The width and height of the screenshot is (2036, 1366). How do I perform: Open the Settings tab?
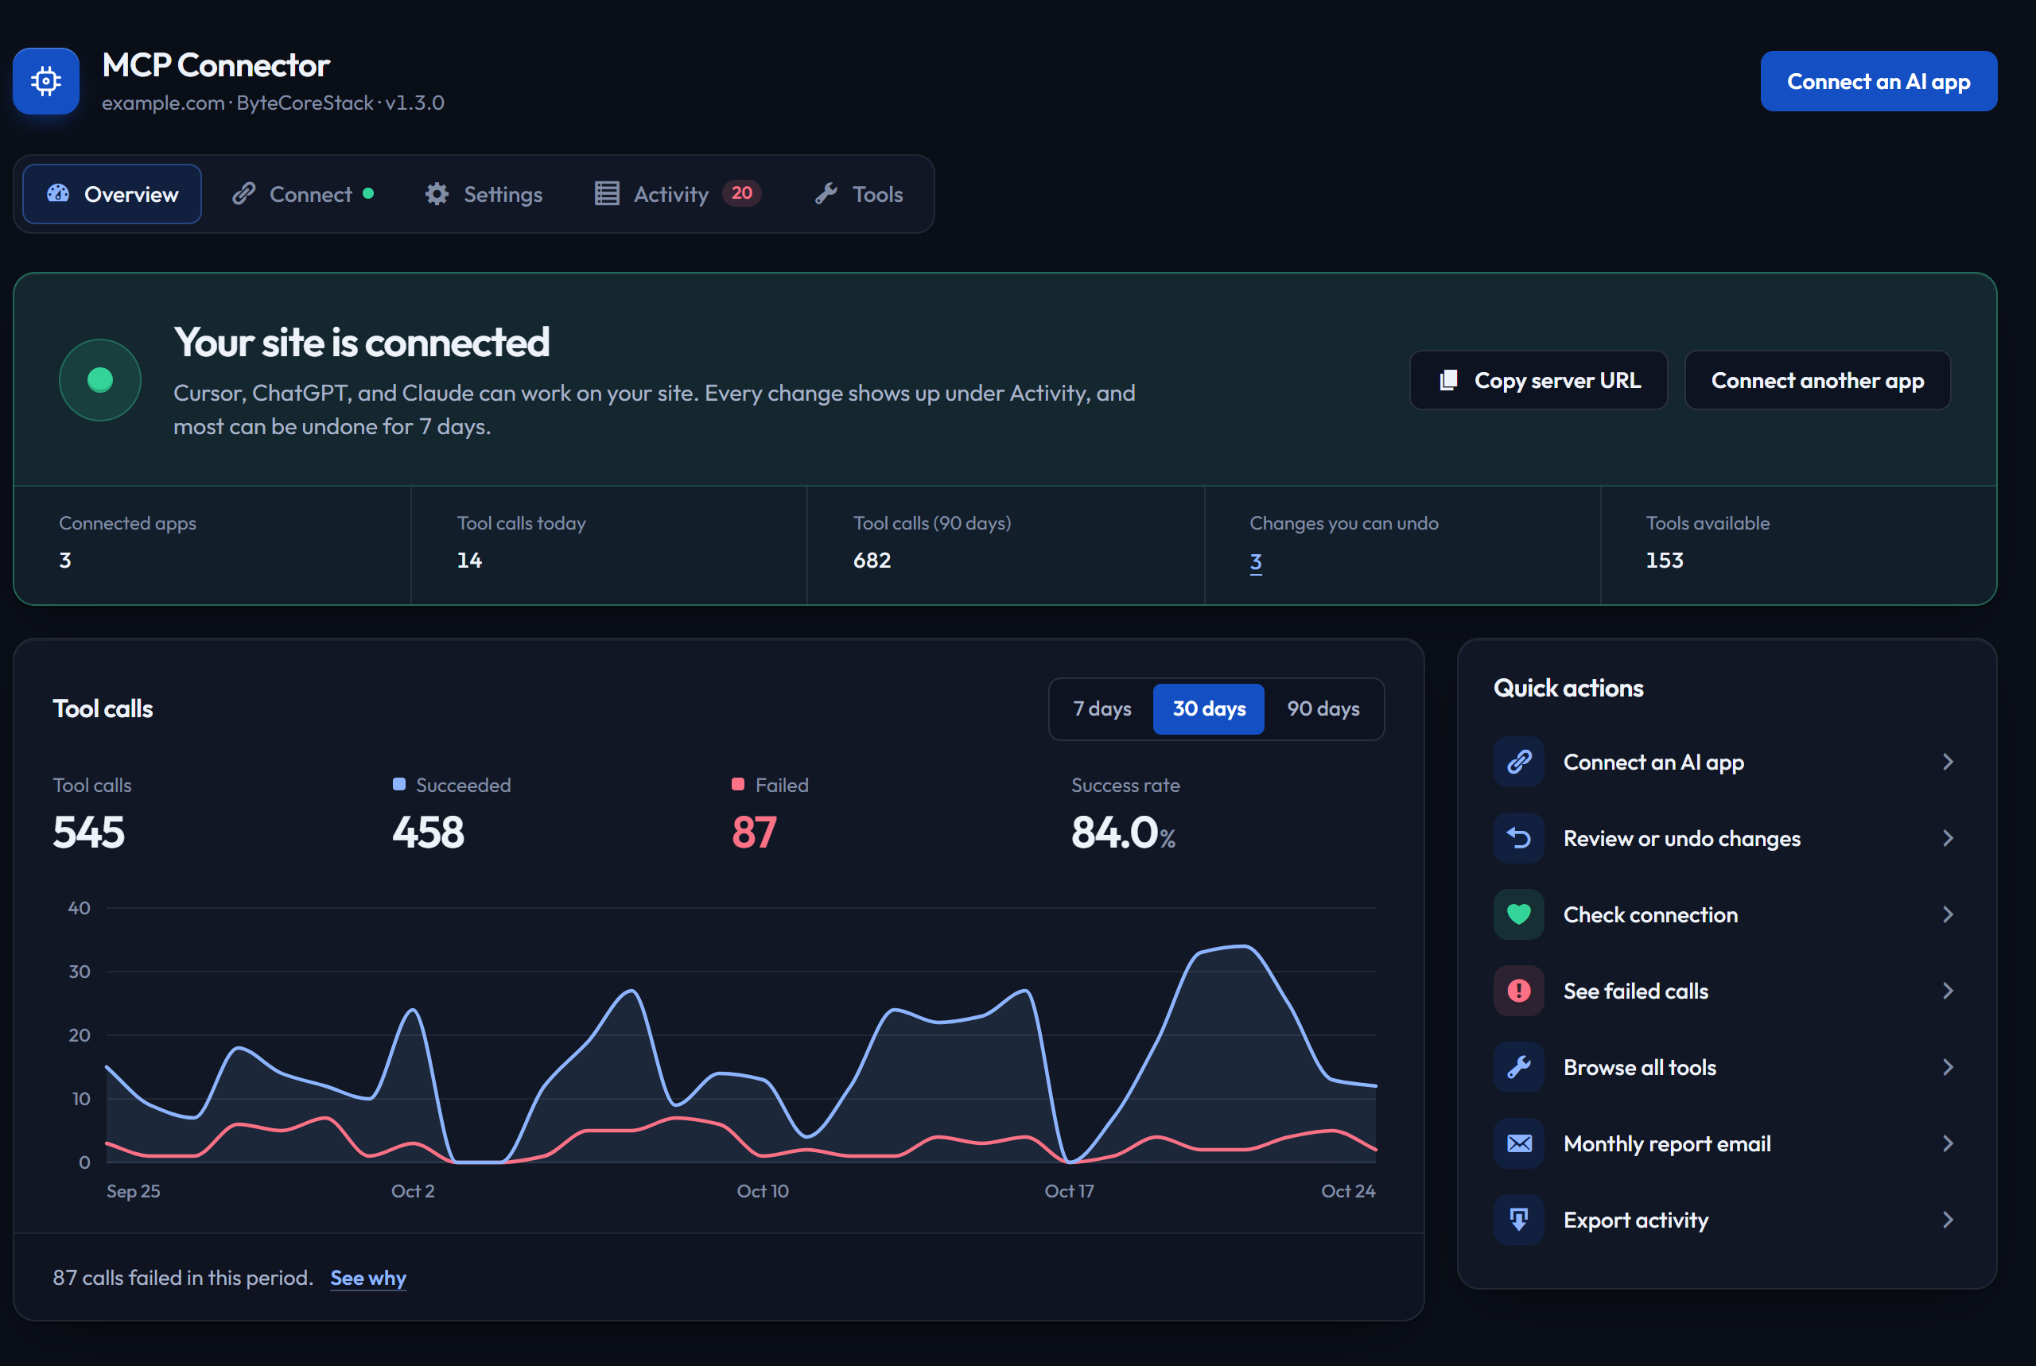coord(484,194)
